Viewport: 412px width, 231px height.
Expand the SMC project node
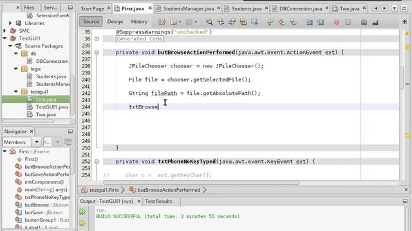point(5,31)
